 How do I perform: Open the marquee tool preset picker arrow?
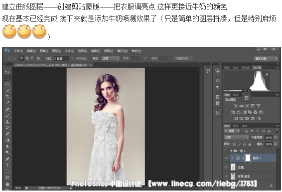point(15,58)
